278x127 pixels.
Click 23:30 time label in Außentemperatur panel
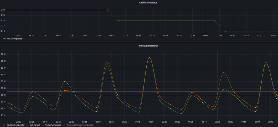click(18, 36)
